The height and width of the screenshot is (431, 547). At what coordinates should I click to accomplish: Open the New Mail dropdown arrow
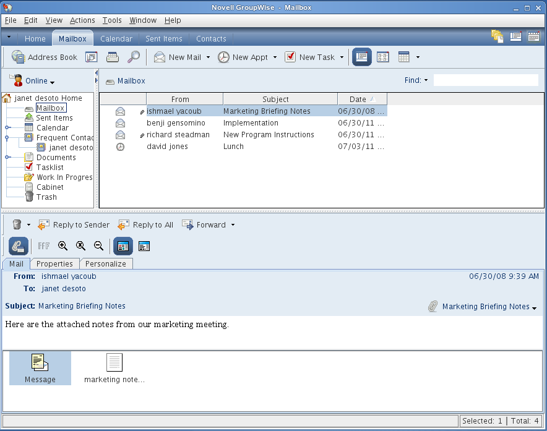point(208,57)
